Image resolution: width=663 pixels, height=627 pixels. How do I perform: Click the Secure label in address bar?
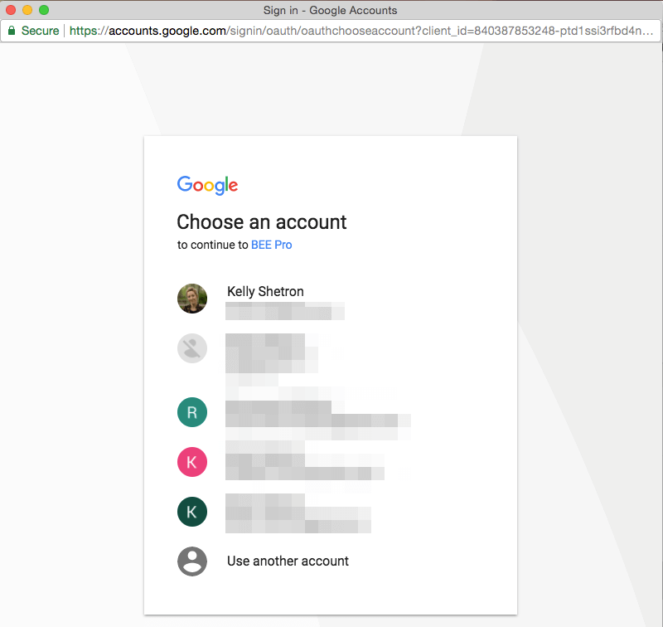tap(40, 31)
